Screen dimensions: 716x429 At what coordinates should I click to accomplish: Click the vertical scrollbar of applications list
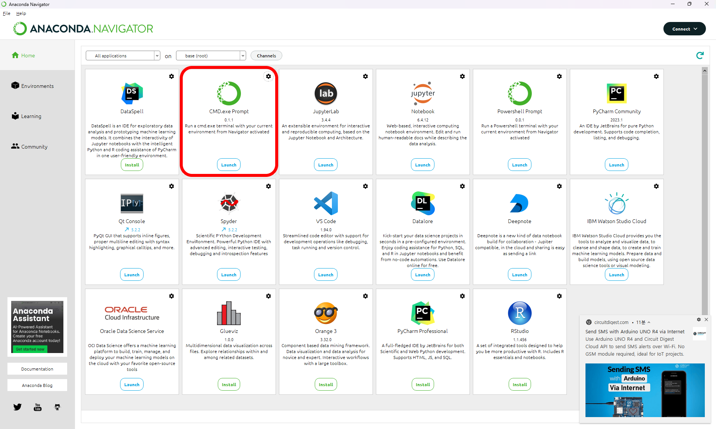tap(704, 186)
